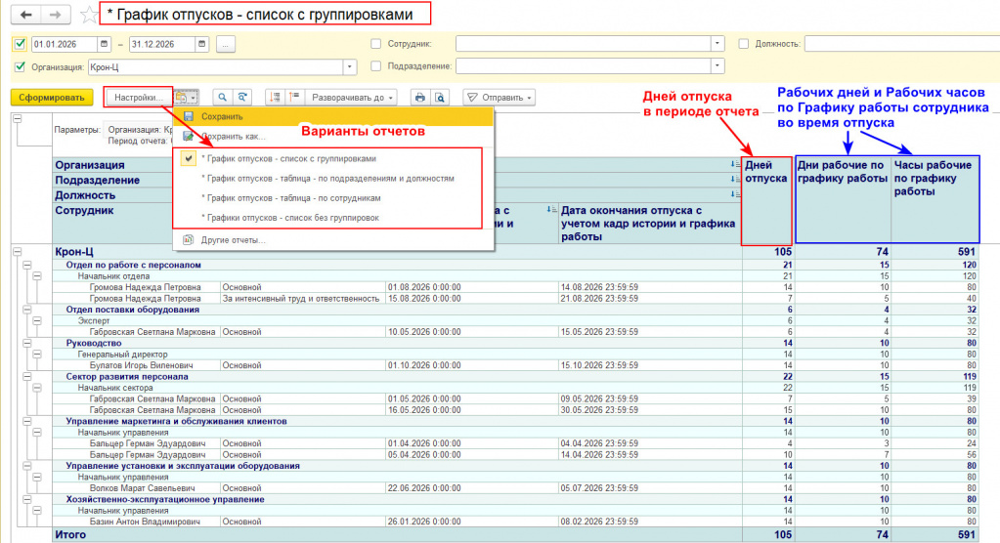The width and height of the screenshot is (1000, 543).
Task: Open calendar picker for end date 31.12.2026
Action: 200,45
